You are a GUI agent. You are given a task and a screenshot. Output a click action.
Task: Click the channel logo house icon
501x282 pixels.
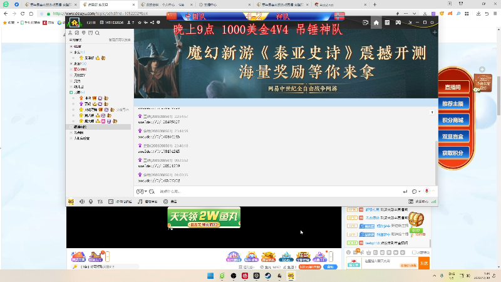[x=75, y=23]
